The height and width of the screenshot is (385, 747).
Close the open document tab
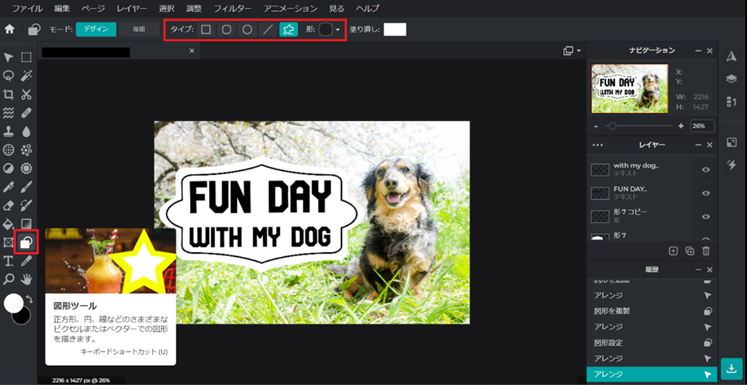[x=192, y=50]
